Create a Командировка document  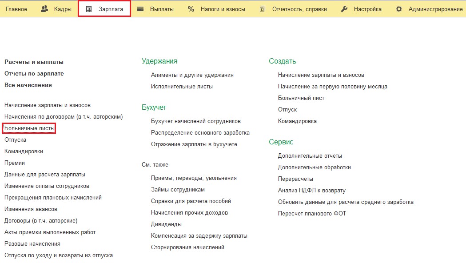[297, 121]
